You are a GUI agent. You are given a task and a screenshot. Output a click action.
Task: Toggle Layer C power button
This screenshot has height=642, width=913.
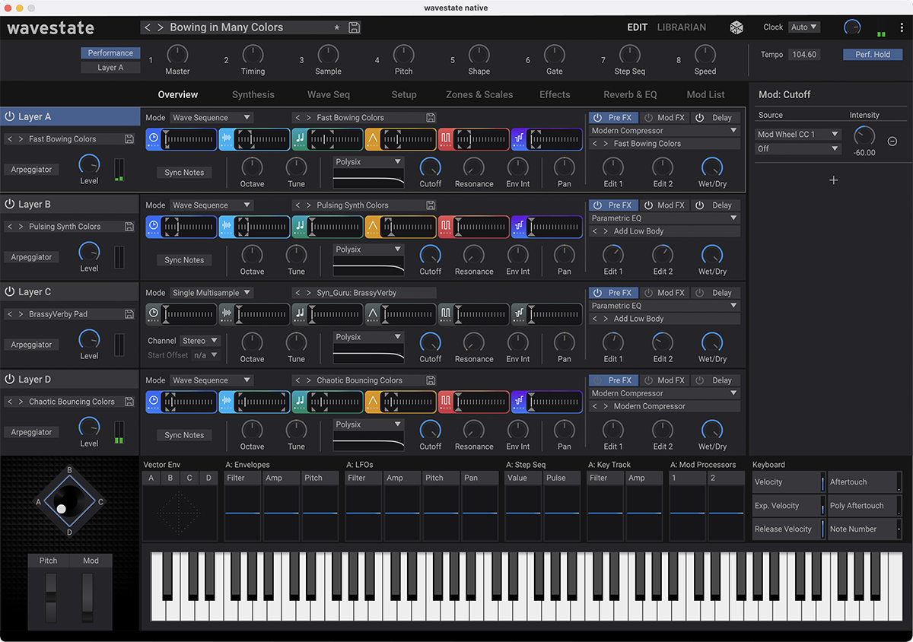(10, 292)
